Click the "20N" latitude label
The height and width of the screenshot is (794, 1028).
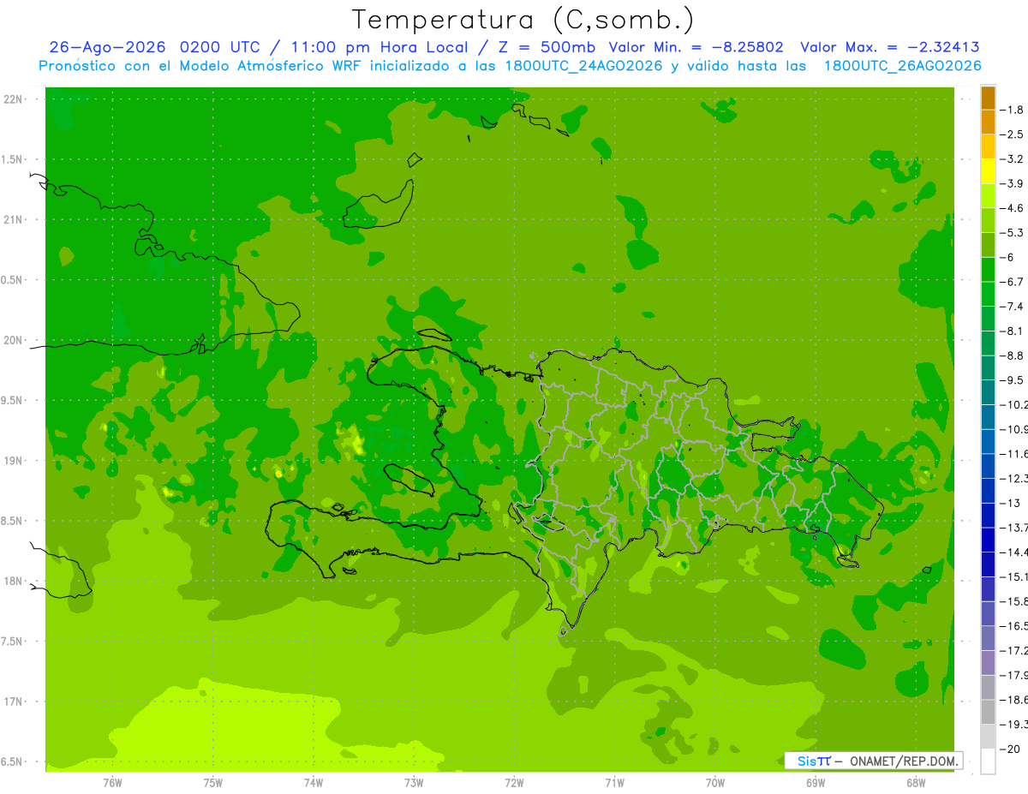coord(15,340)
